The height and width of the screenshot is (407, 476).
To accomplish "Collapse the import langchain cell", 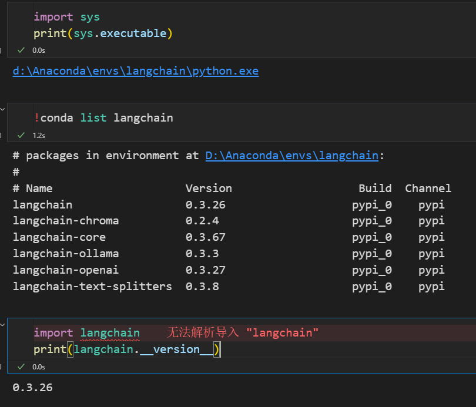I will coord(2,325).
